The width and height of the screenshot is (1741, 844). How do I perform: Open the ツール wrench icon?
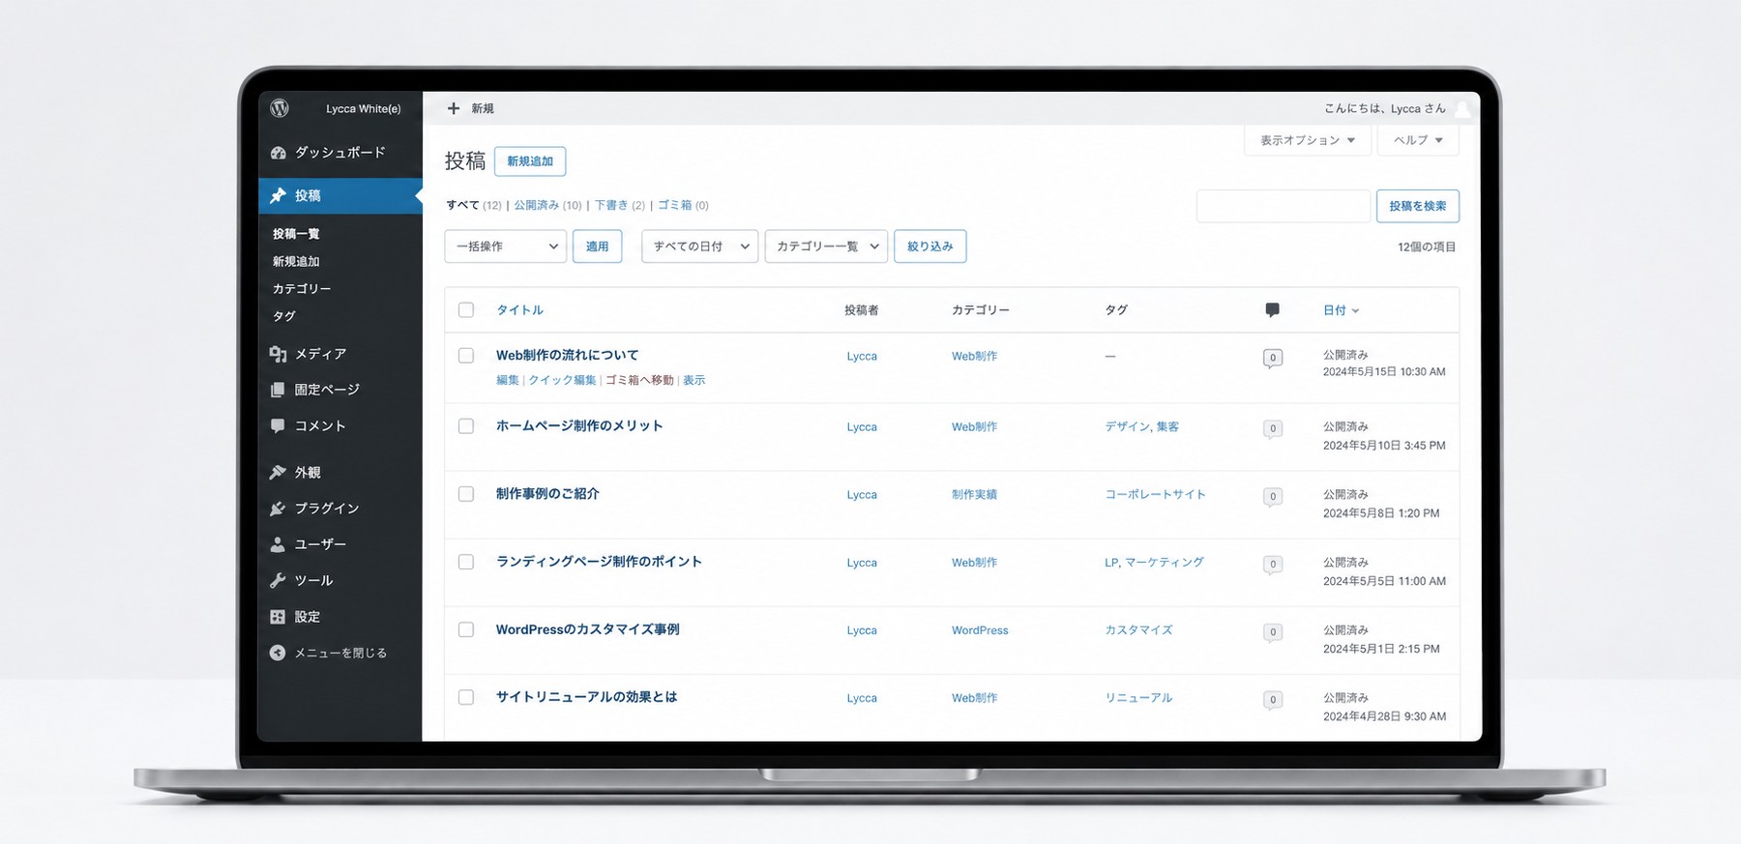click(x=279, y=580)
